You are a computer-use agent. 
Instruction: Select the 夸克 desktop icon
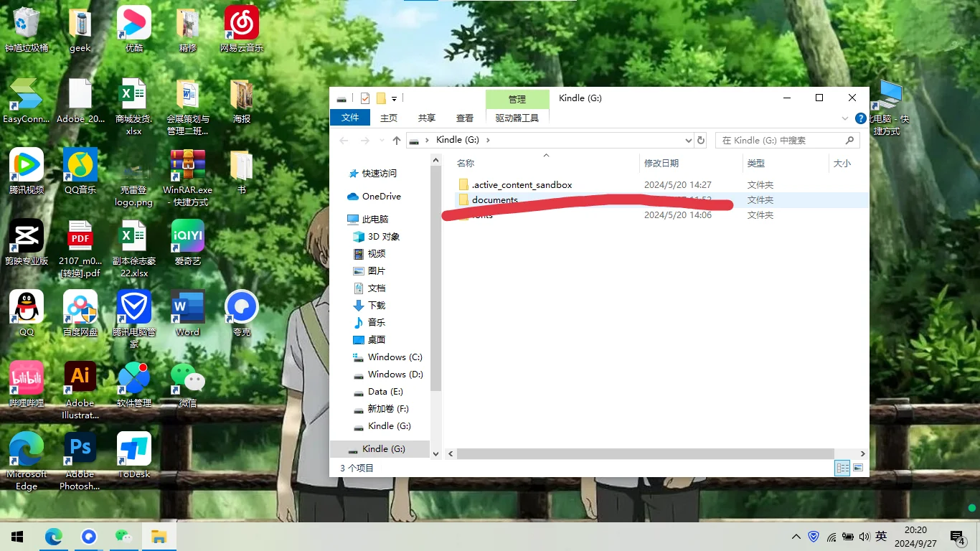click(242, 314)
